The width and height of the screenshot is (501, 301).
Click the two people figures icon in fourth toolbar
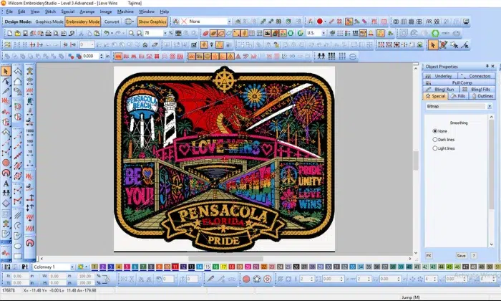[321, 57]
